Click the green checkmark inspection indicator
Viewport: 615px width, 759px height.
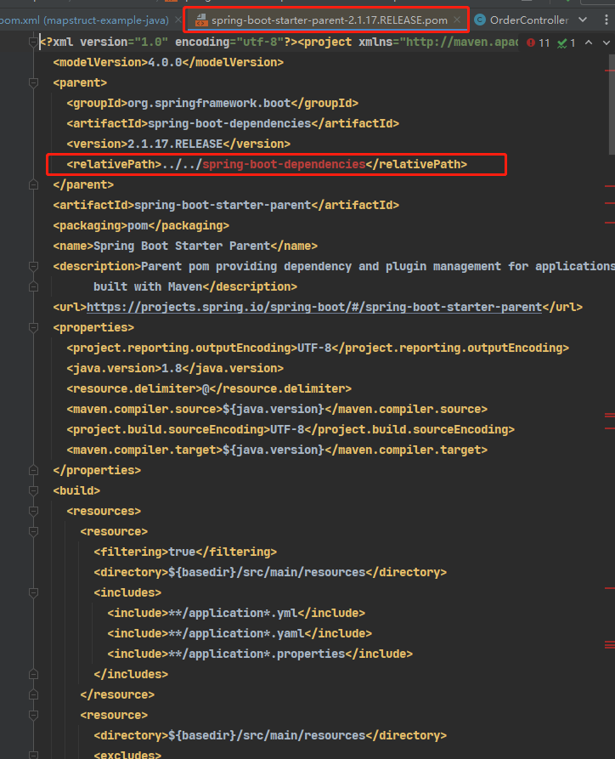(x=567, y=42)
